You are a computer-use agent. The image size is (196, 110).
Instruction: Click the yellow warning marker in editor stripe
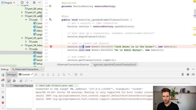194,1
